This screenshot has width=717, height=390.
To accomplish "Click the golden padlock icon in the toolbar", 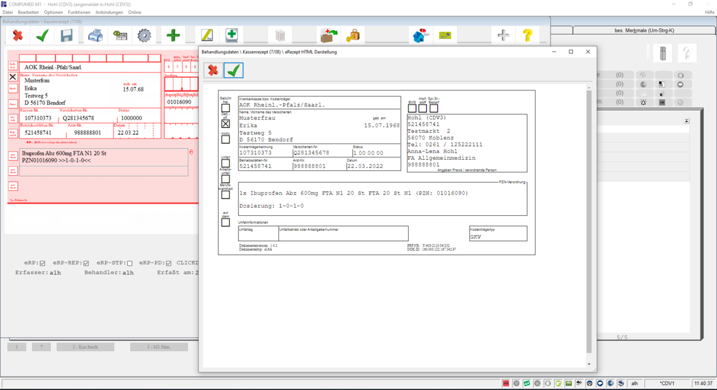I will (x=354, y=36).
